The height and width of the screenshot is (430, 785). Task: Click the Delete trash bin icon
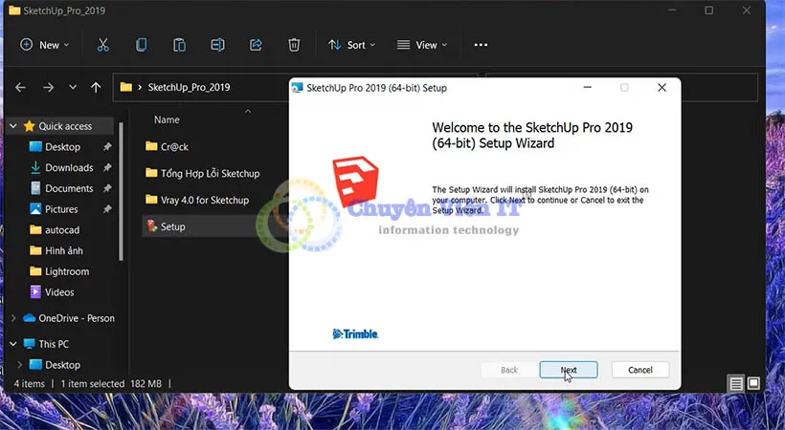[294, 45]
